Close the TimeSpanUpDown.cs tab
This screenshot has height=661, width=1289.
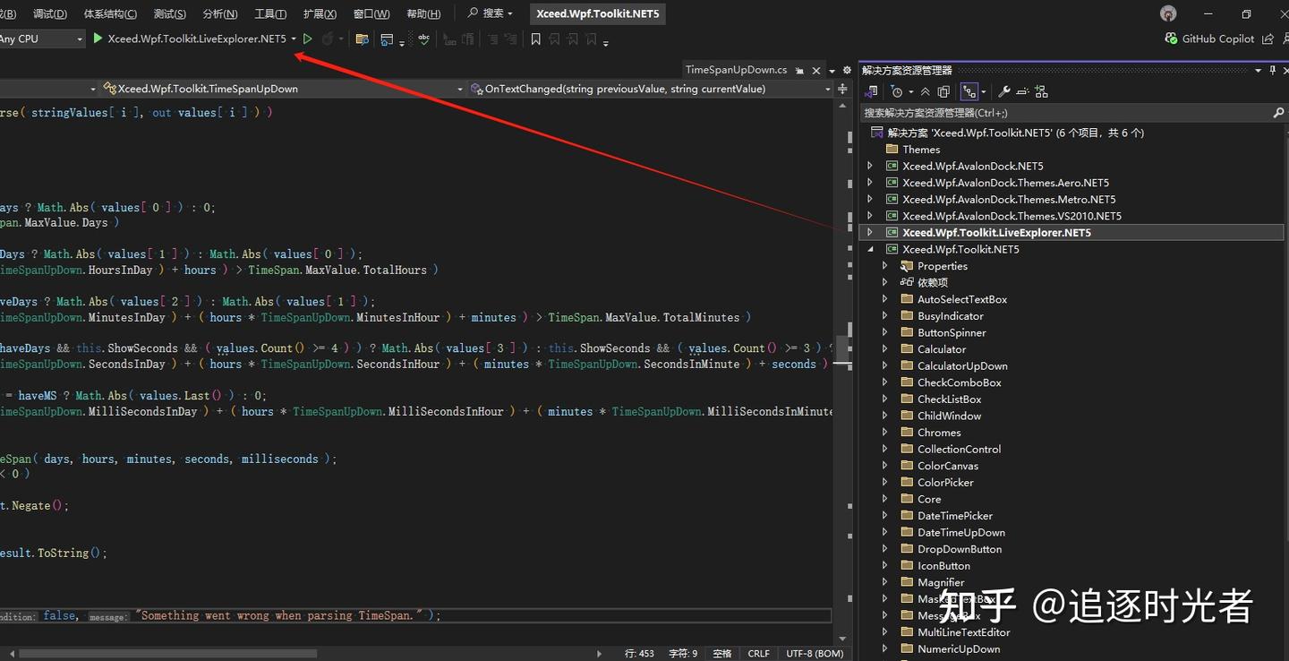[816, 70]
